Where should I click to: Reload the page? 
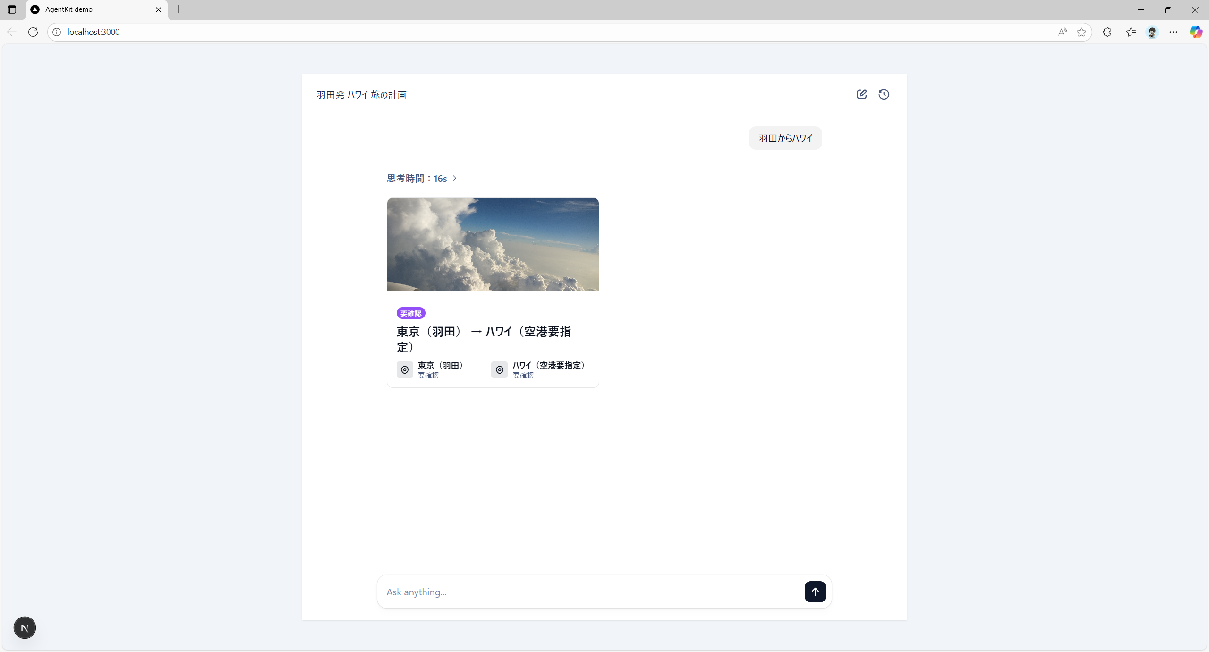click(33, 32)
